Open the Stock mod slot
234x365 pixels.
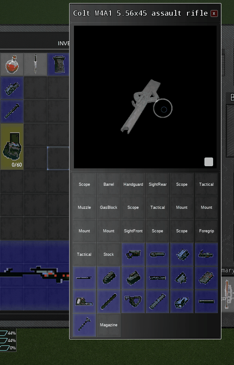pos(109,254)
